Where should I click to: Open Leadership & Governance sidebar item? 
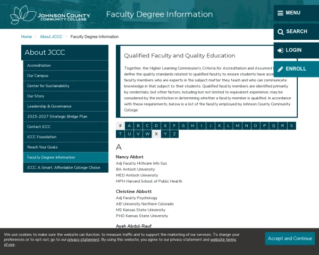49,106
